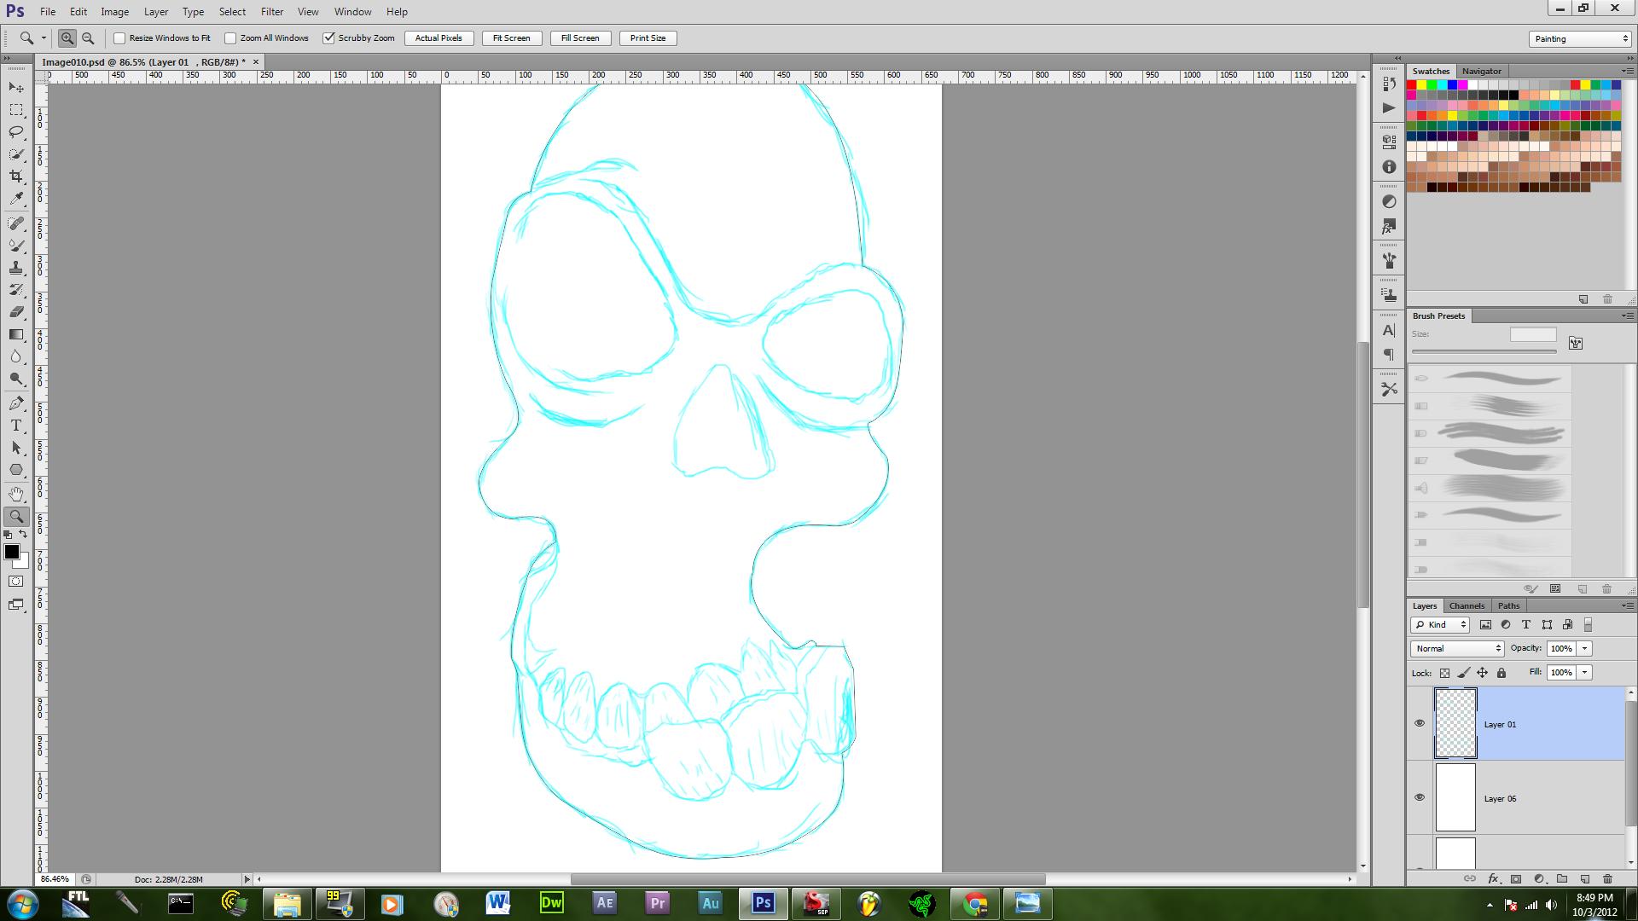Select the Layer 06 thumbnail
This screenshot has height=921, width=1638.
1455,797
